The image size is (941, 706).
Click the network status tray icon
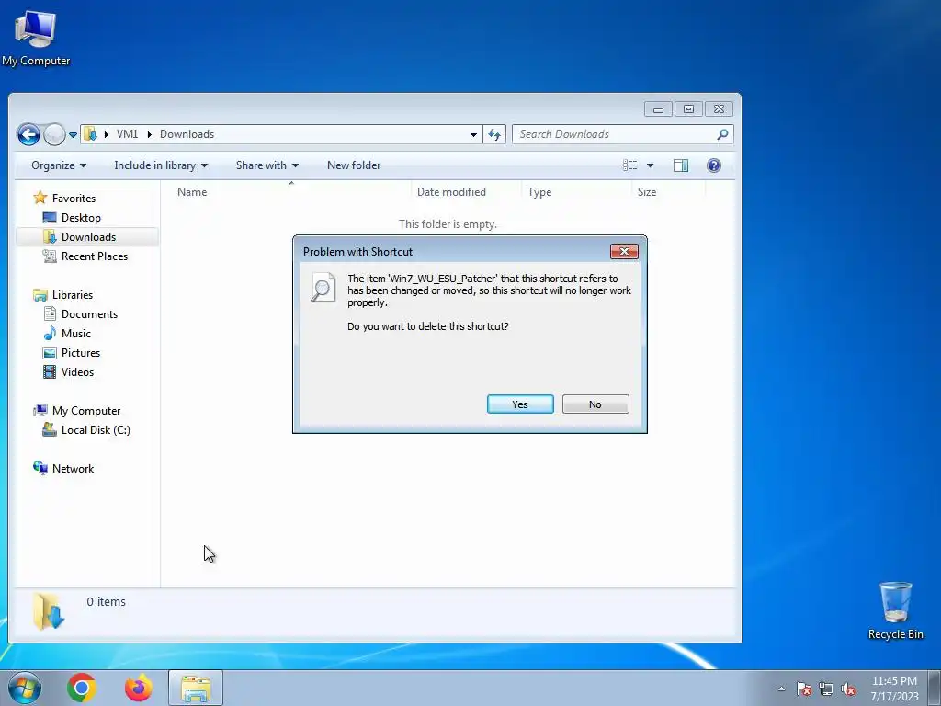point(826,689)
